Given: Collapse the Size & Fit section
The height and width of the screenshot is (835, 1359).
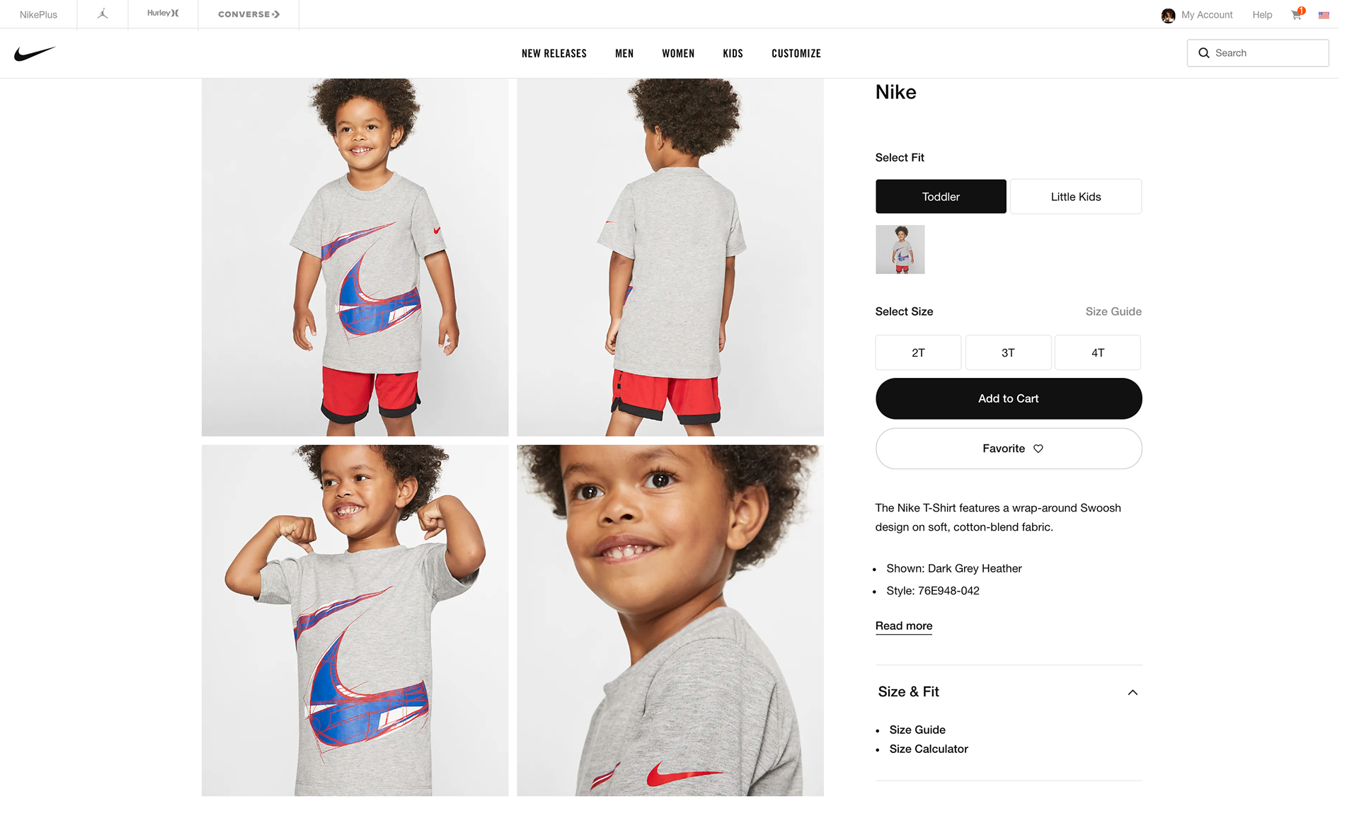Looking at the screenshot, I should (1132, 692).
